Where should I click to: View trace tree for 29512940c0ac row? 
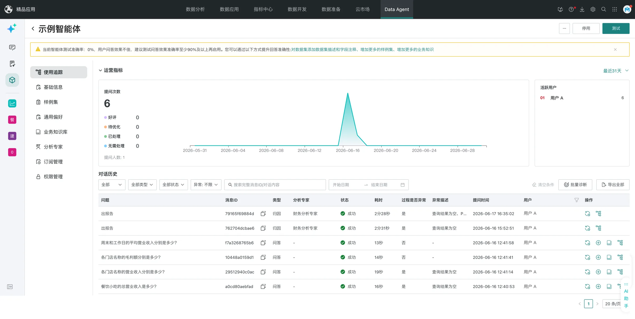(x=620, y=272)
